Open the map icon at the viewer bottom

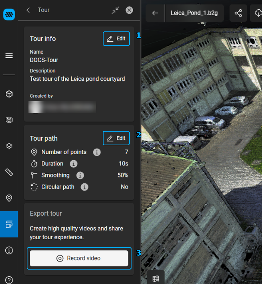point(156,279)
